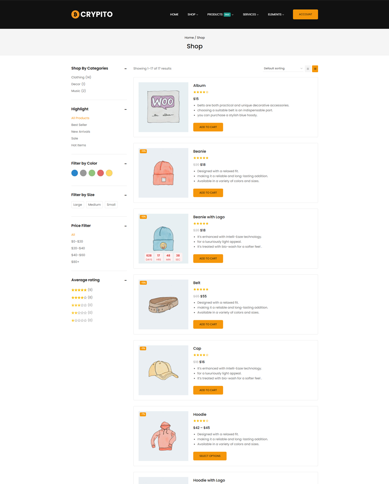Viewport: 389px width, 484px height.
Task: Open the Default sorting dropdown
Action: pyautogui.click(x=283, y=69)
